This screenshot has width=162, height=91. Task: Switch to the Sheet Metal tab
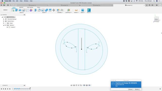click(30, 7)
